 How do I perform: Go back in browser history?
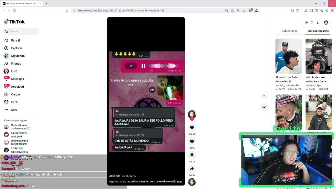[x=4, y=10]
